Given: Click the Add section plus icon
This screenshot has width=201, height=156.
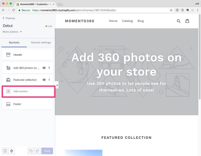Looking at the screenshot, I should (x=8, y=91).
